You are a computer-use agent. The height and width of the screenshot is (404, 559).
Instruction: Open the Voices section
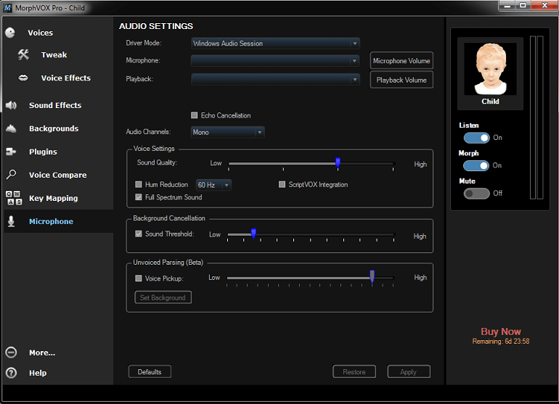pyautogui.click(x=40, y=33)
